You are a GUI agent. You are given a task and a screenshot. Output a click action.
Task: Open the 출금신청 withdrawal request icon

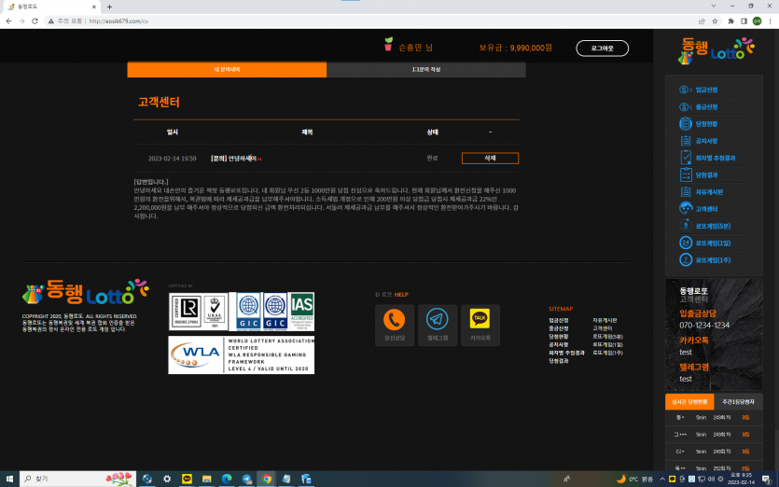685,107
